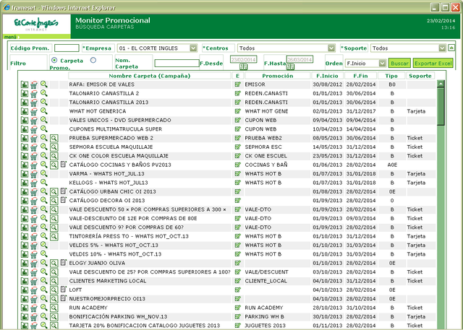The width and height of the screenshot is (463, 330).
Task: Click edit status icon for RAFA: EMISOR DE VALES
Action: tap(238, 84)
